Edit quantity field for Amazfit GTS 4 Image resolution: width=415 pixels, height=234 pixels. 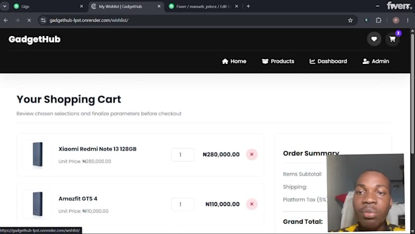[x=182, y=204]
